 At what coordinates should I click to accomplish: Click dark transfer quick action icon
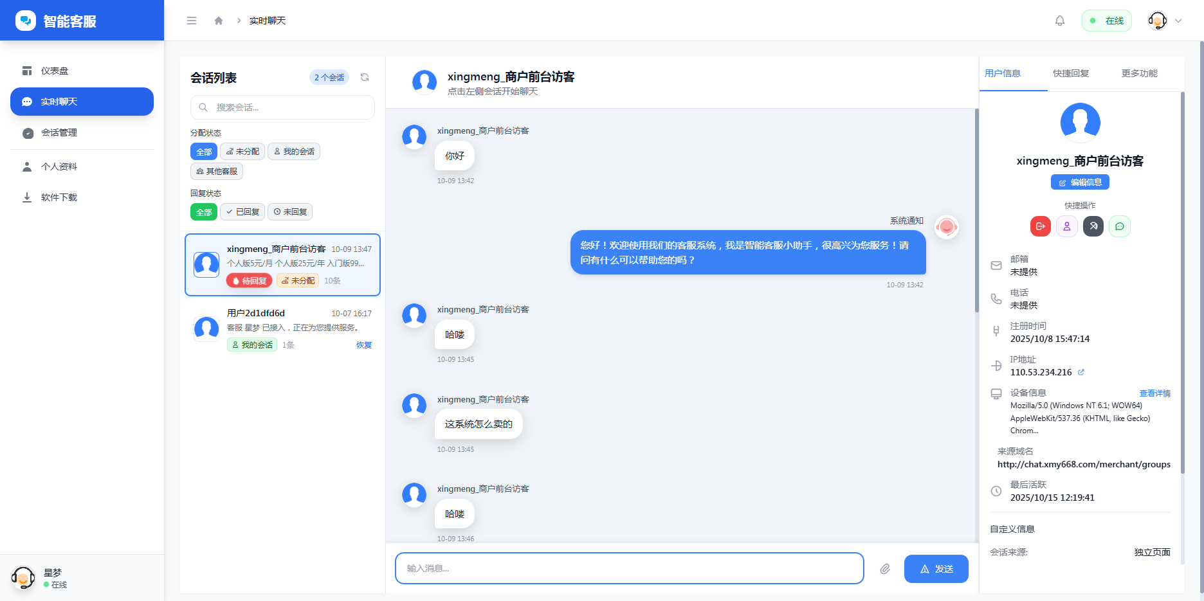point(1093,226)
